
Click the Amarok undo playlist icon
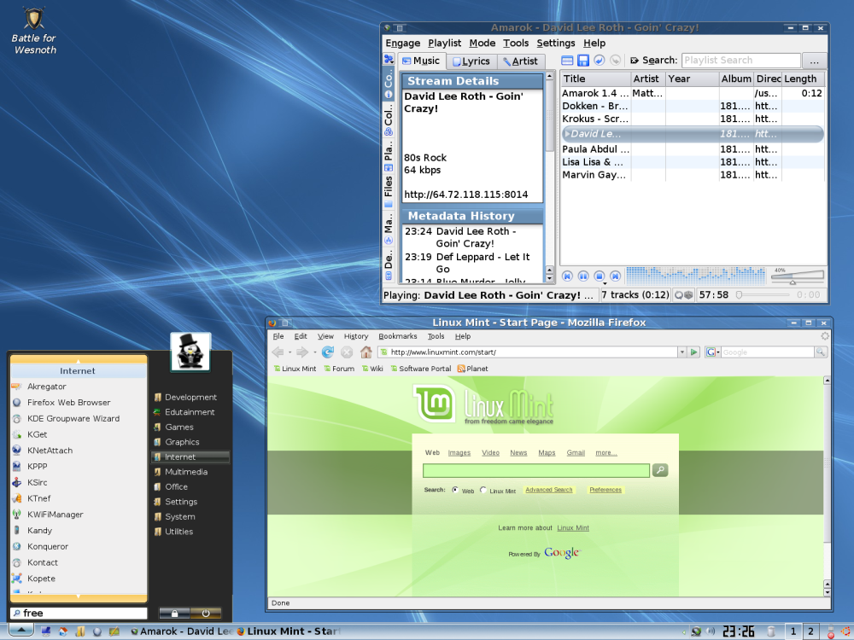click(x=600, y=61)
